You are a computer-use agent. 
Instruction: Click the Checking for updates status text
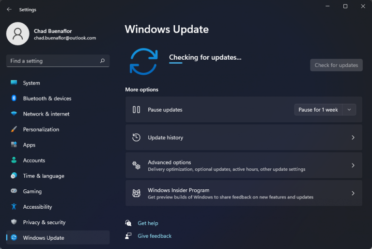click(205, 57)
